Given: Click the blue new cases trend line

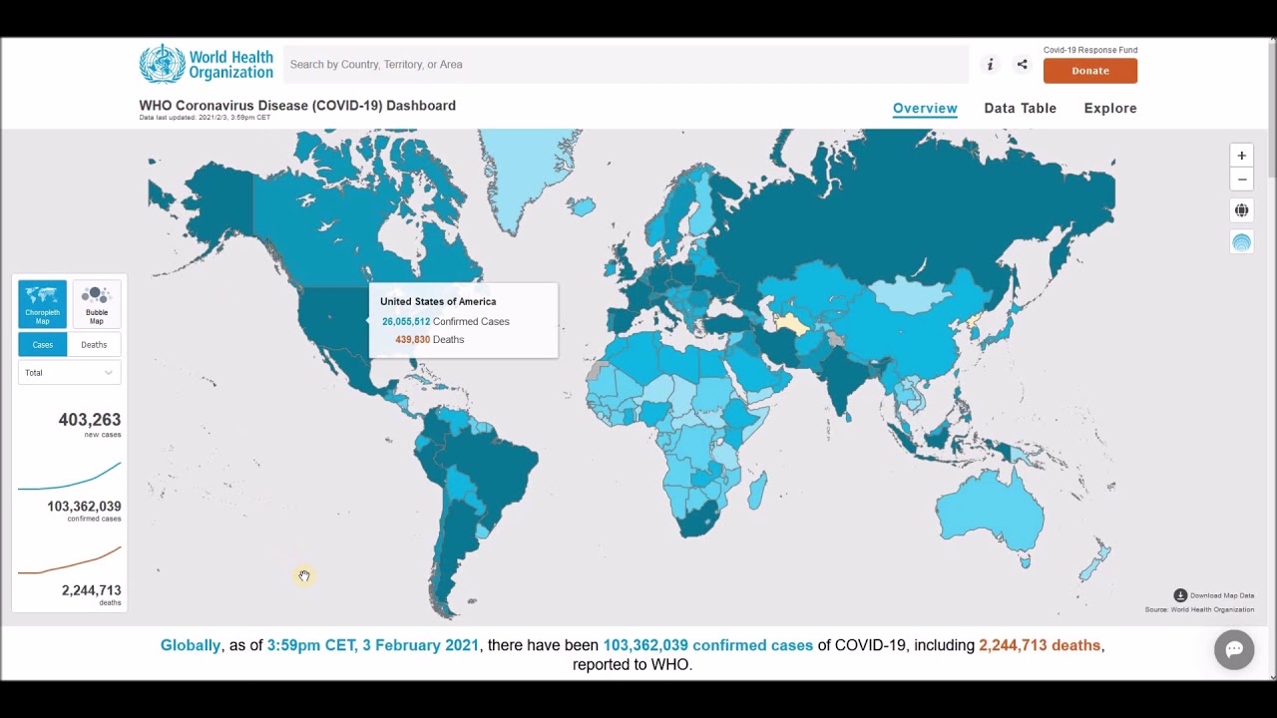Looking at the screenshot, I should pos(69,476).
